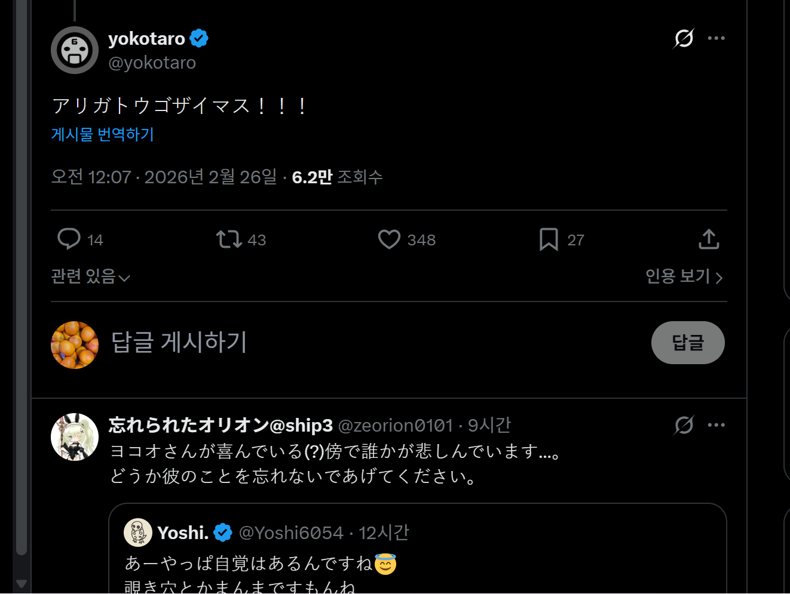Toggle repost on the post with 43 reposts
The width and height of the screenshot is (790, 594).
[x=229, y=239]
